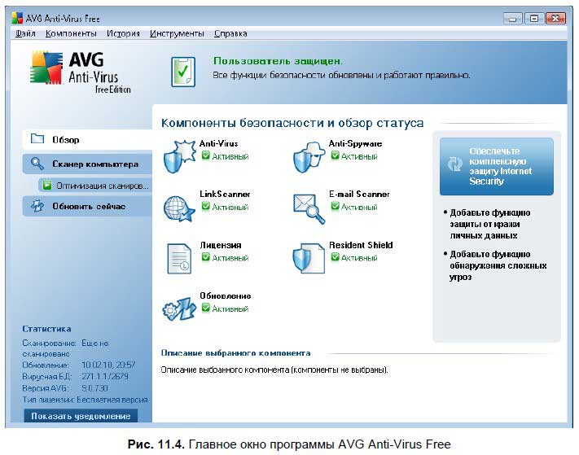The image size is (579, 455).
Task: Click the E-mail Scanner envelope icon
Action: pyautogui.click(x=309, y=208)
